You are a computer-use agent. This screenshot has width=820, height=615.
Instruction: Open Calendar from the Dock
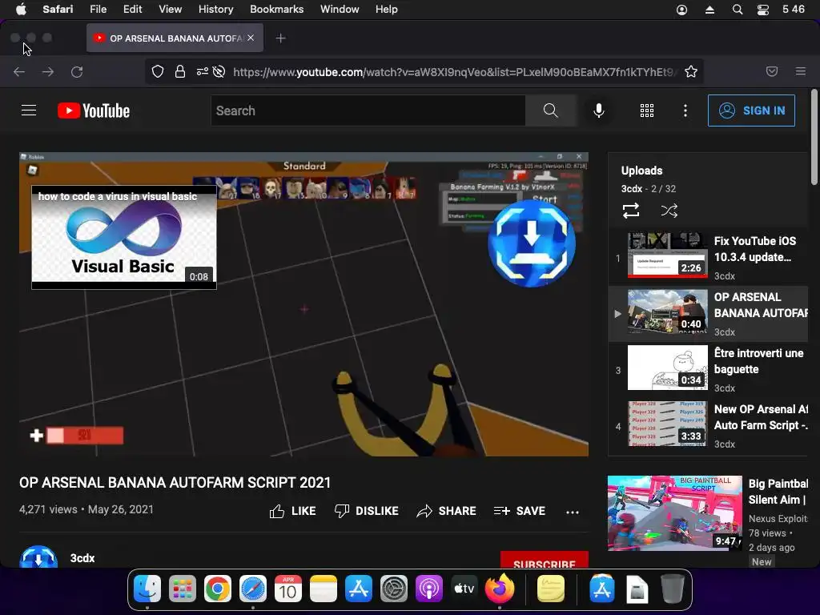point(288,589)
